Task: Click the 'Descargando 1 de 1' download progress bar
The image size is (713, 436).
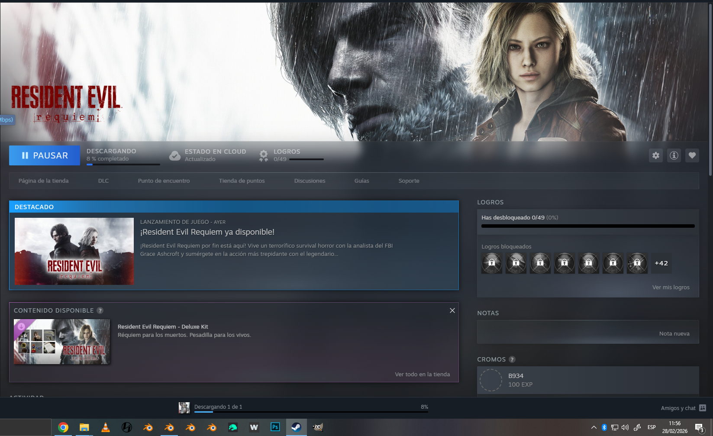Action: (311, 412)
